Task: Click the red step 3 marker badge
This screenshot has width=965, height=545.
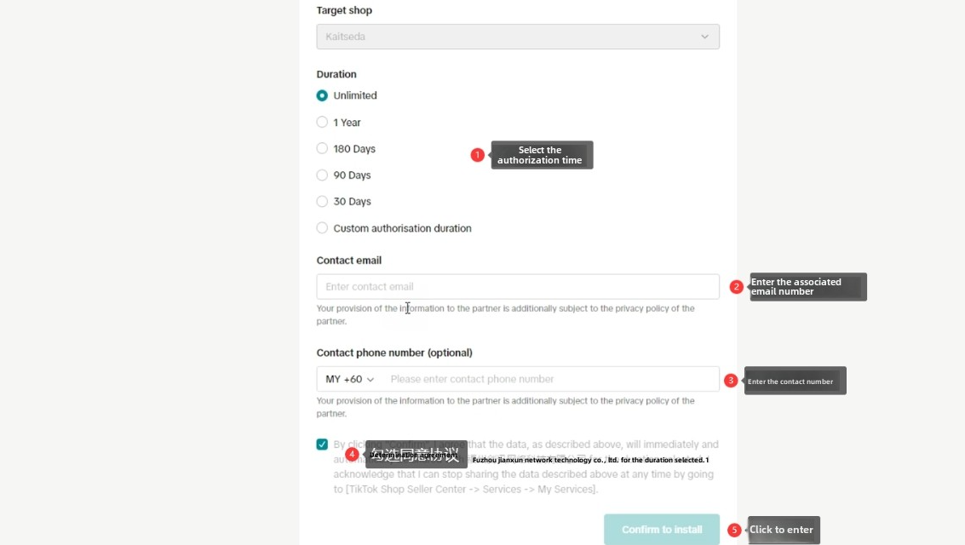Action: [x=731, y=381]
